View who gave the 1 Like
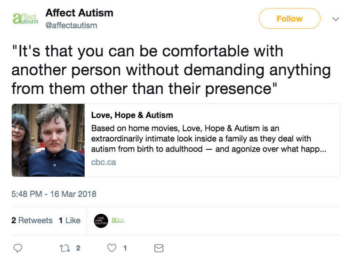 70,220
